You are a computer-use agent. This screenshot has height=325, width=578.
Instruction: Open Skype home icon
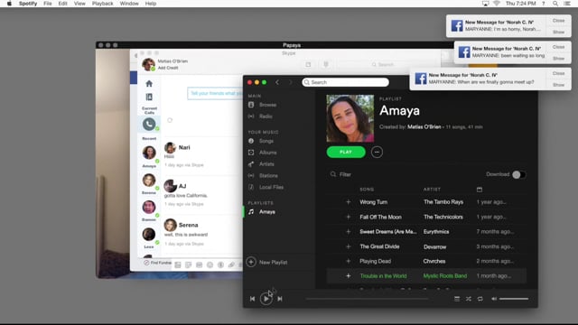(x=149, y=84)
